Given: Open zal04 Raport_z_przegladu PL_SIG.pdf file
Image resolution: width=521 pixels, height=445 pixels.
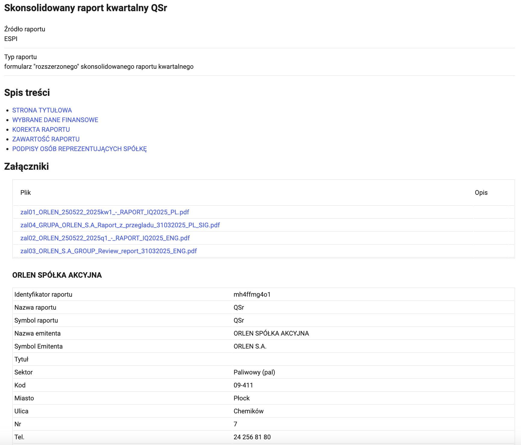Looking at the screenshot, I should tap(120, 225).
